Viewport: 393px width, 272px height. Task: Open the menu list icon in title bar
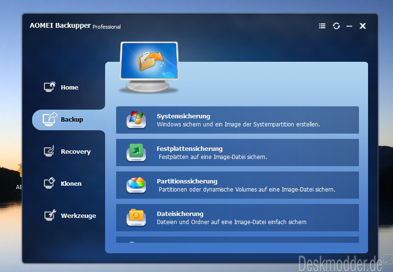click(x=322, y=26)
